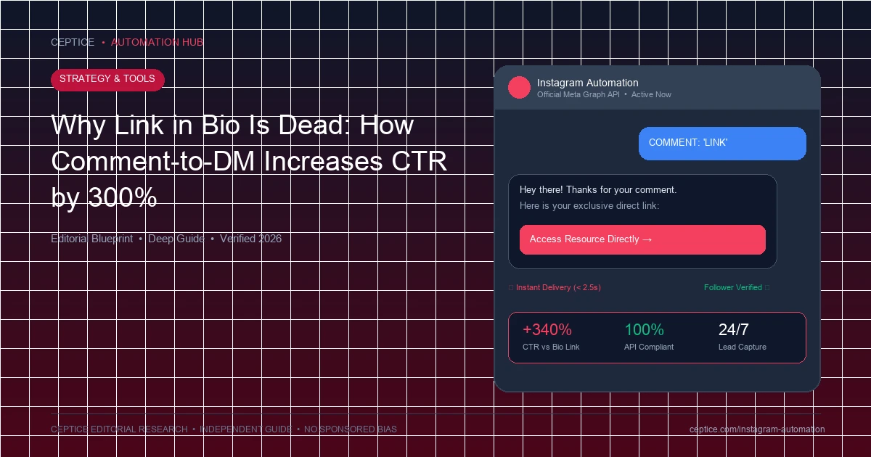Select the COMMENT: 'LINK' chat bubble
Screen dimensions: 871x457
(722, 143)
